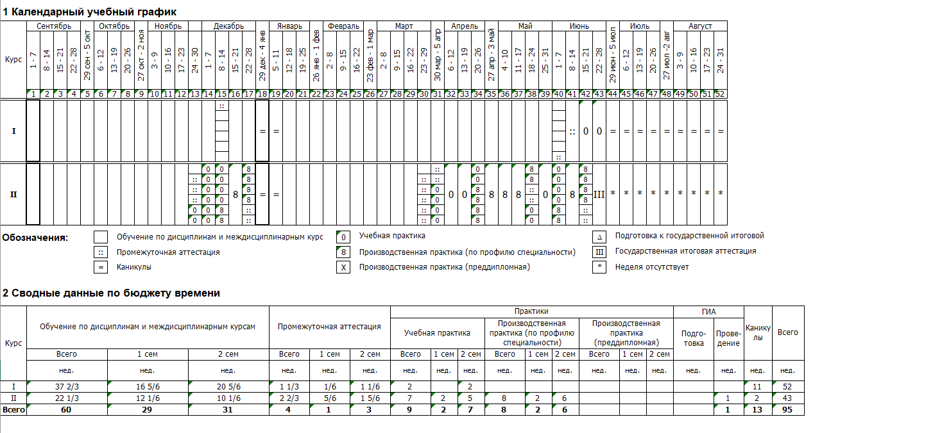The height and width of the screenshot is (433, 942).
Task: Click the 'Каникулы' column header in summary table
Action: 758,332
